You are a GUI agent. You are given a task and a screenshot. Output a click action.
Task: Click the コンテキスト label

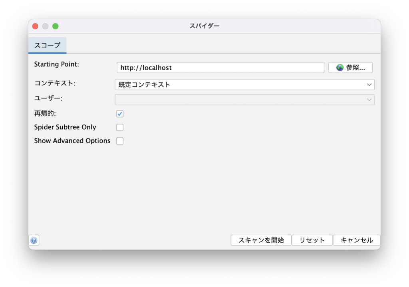point(55,83)
